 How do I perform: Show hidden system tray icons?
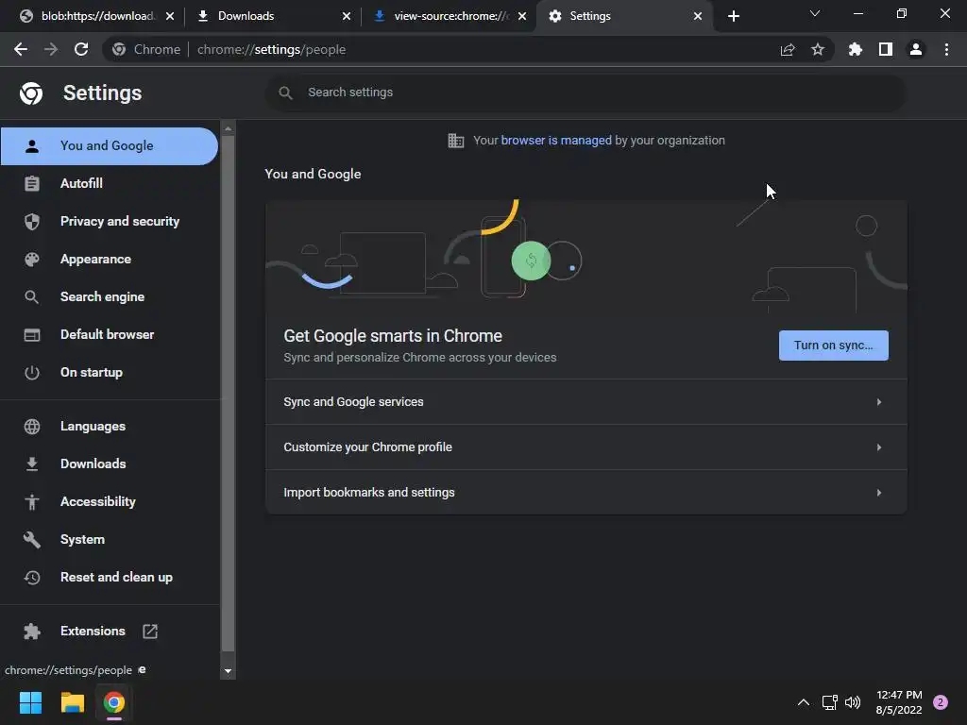coord(803,702)
